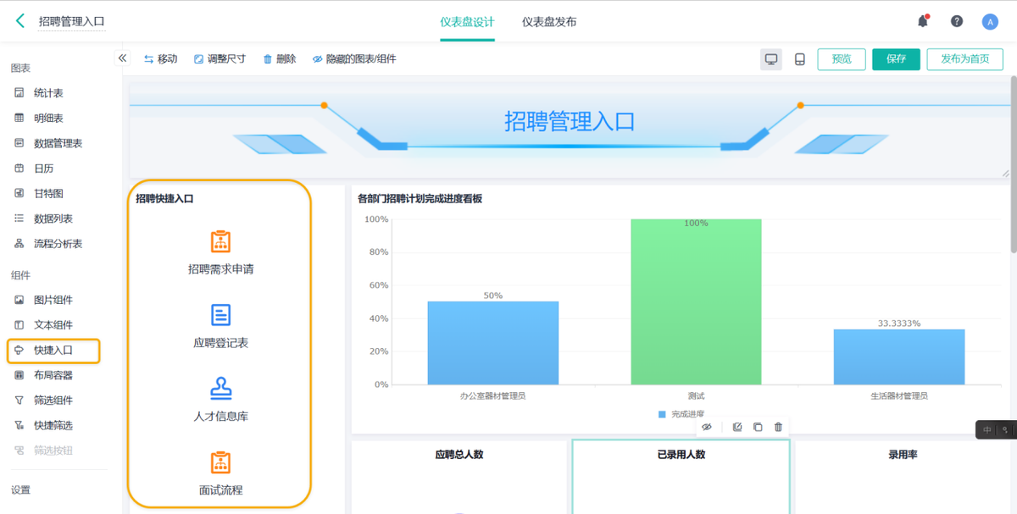Hide the selected widget with the eye icon
This screenshot has height=514, width=1017.
pos(707,428)
